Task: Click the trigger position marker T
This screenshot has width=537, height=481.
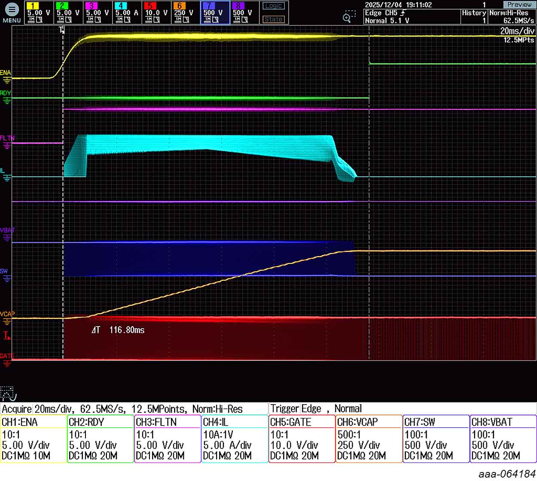Action: pos(62,30)
